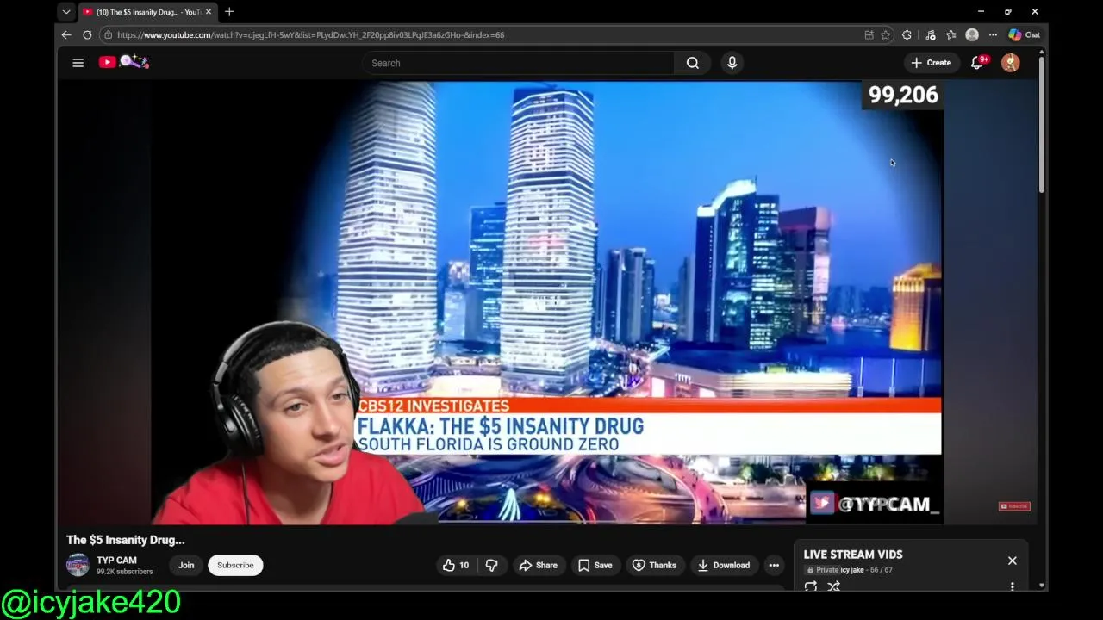Join the TYP CAM channel membership
Screen dimensions: 1103x620
click(x=186, y=565)
